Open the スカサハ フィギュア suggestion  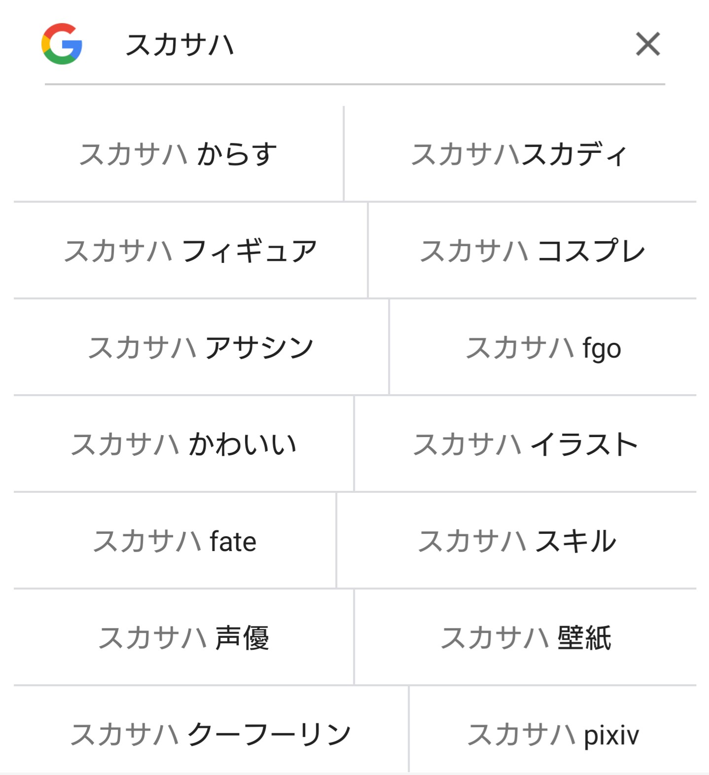(190, 251)
